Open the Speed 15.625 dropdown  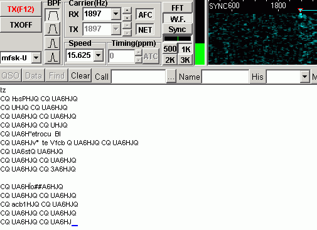tap(98, 55)
